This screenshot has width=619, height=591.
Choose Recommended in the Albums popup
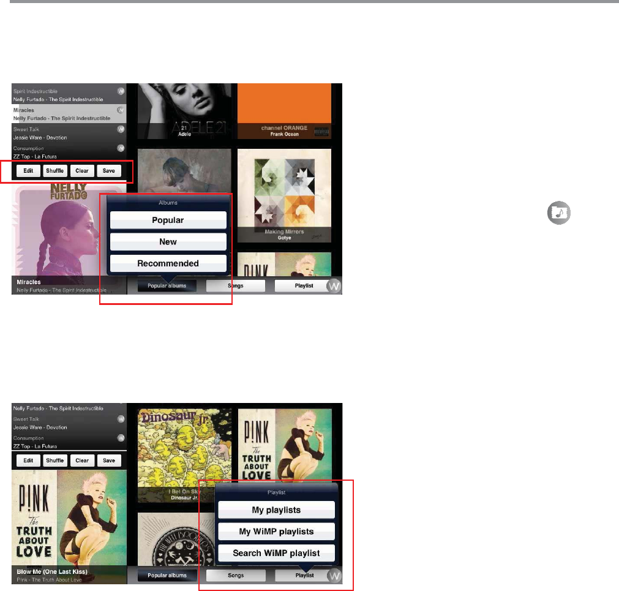pos(168,263)
